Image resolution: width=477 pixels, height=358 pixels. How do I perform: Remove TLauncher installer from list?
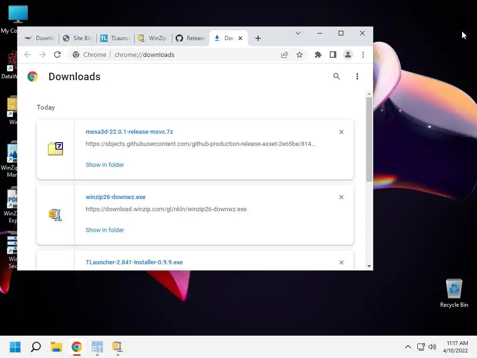[341, 262]
